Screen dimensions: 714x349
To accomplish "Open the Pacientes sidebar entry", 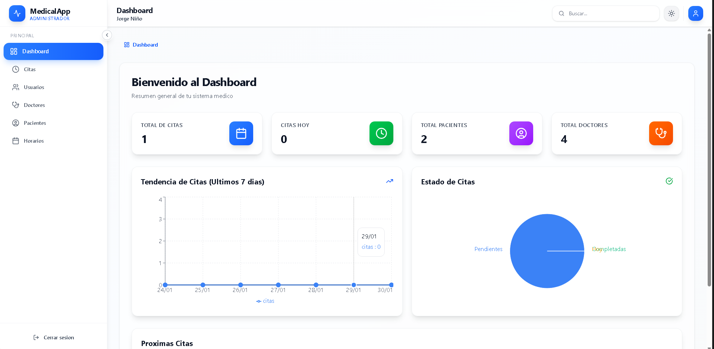I will 53,123.
